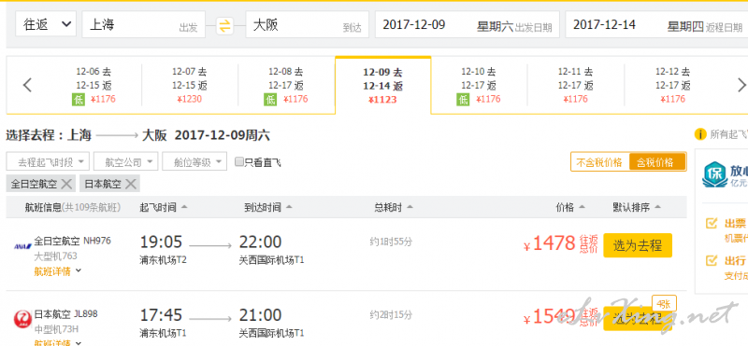748x346 pixels.
Task: Sort flights by 价格 column header
Action: [x=570, y=207]
